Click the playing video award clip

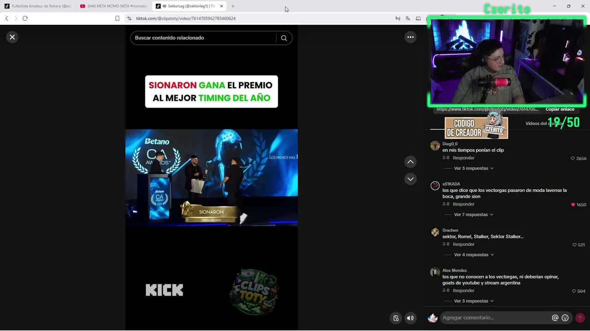point(212,177)
